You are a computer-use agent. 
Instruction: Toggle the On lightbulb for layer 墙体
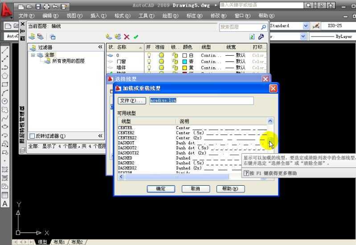coord(149,67)
